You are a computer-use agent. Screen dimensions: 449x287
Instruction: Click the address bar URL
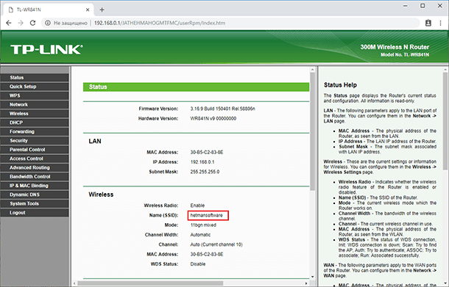pyautogui.click(x=160, y=23)
